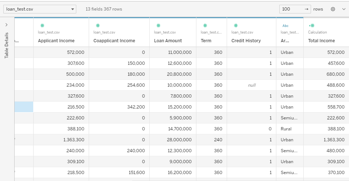The width and height of the screenshot is (349, 181).
Task: Click the number type icon above Term
Action: point(205,25)
